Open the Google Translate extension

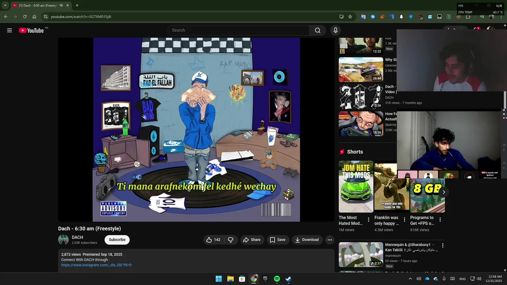coord(363,17)
